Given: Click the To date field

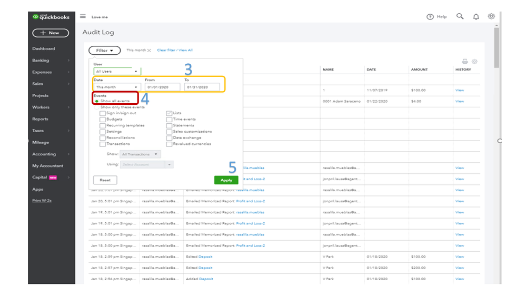Looking at the screenshot, I should (x=202, y=87).
